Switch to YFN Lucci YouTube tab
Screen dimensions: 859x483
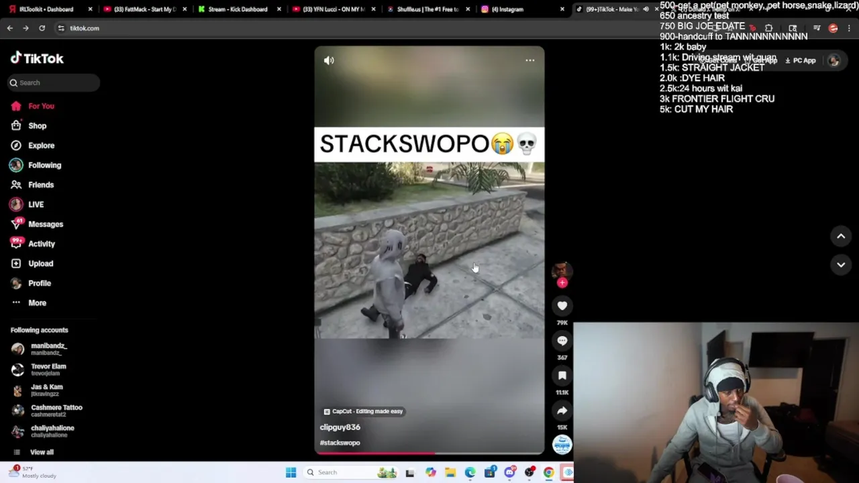coord(333,9)
